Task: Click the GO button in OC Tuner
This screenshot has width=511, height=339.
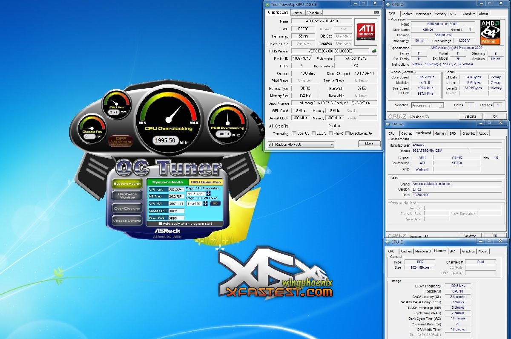Action: pyautogui.click(x=215, y=203)
